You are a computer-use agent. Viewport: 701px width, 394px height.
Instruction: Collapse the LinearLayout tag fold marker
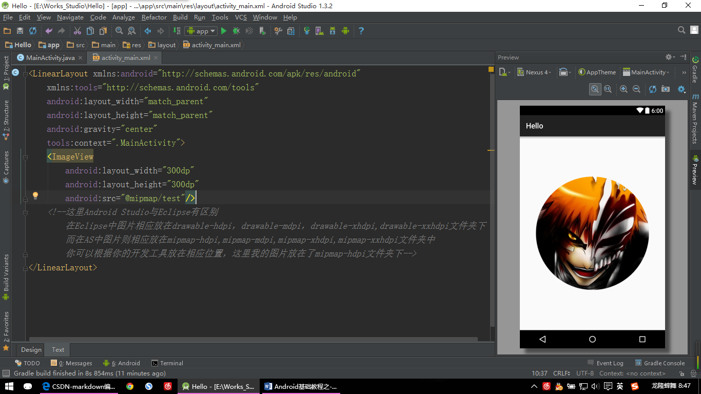25,74
